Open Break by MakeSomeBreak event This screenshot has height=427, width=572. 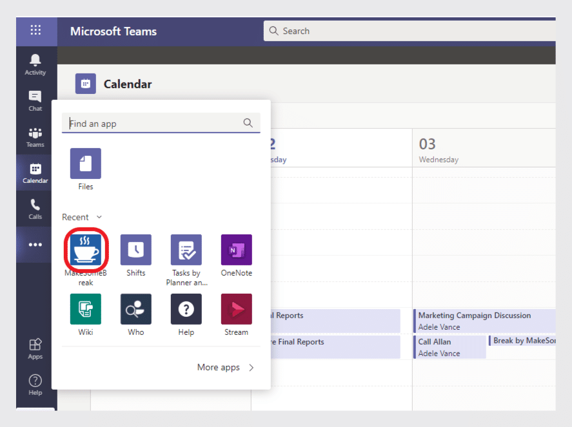[x=522, y=341]
